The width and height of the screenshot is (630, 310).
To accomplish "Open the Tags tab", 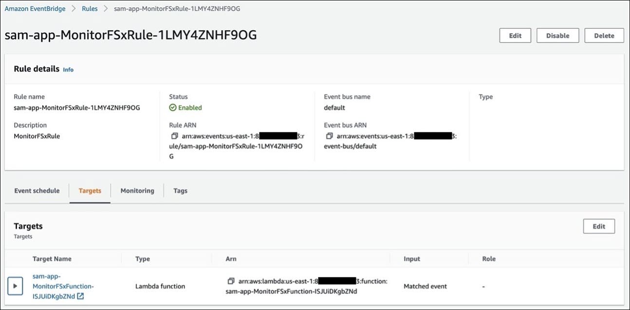I will [181, 191].
